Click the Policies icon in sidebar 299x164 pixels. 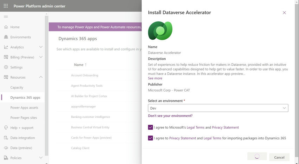pos(6,158)
